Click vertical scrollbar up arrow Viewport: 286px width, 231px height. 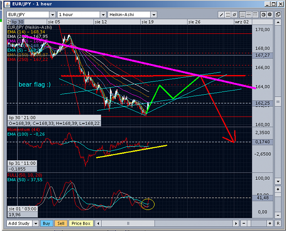tap(278, 22)
